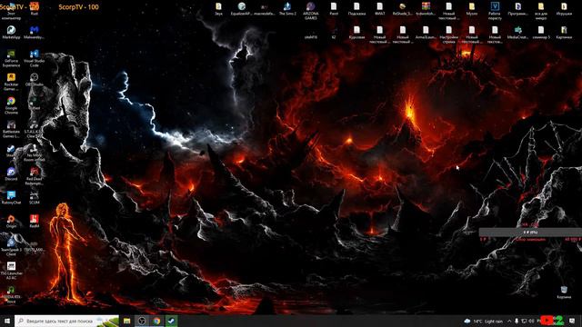This screenshot has width=582, height=327.
Task: Open the MarketApp desktop shortcut
Action: click(x=11, y=33)
